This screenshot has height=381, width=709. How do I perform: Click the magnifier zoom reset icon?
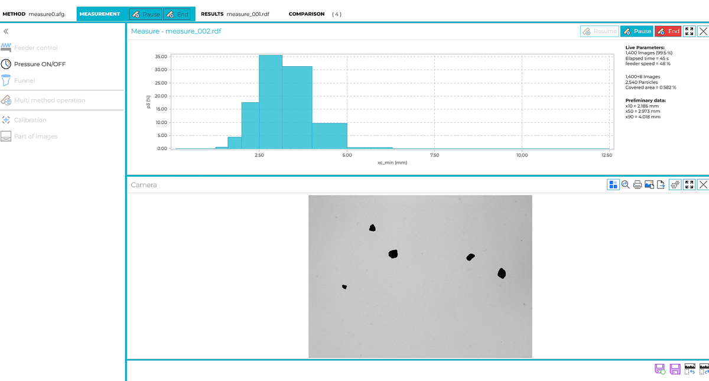(x=626, y=185)
